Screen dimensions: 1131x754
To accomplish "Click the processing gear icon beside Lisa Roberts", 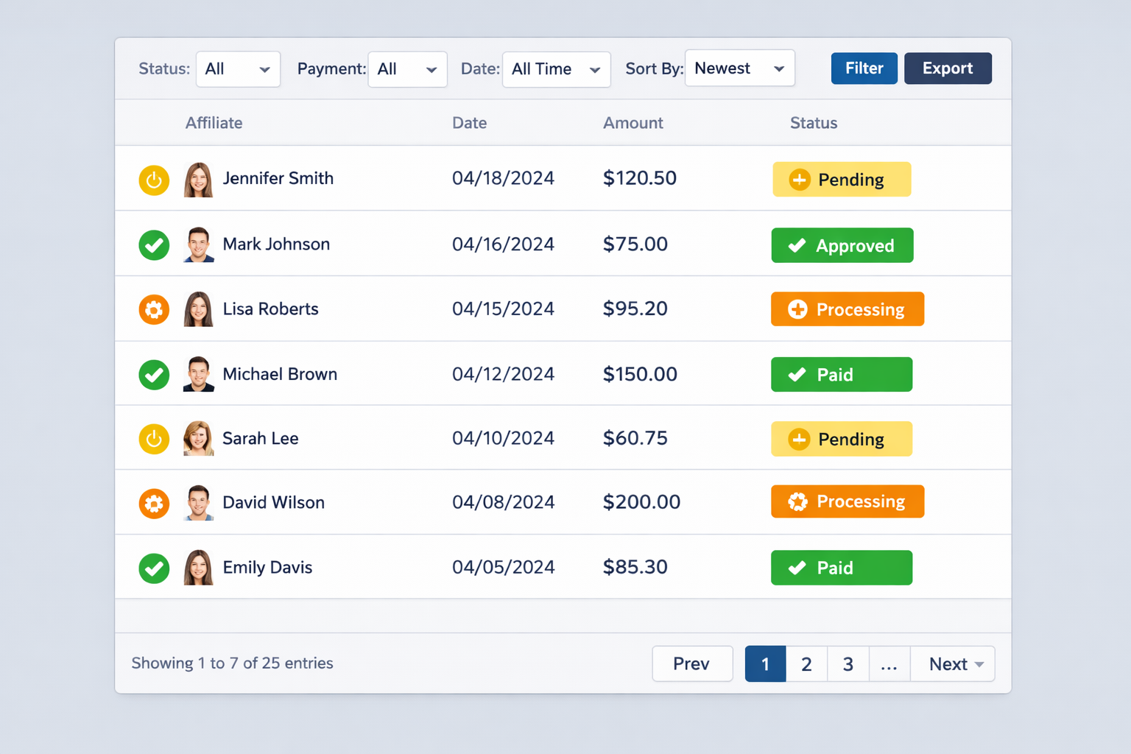I will point(154,309).
